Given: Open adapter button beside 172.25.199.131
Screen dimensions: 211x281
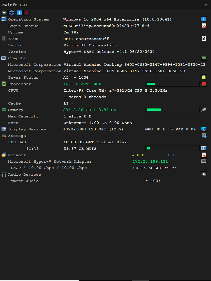Looking at the screenshot, I should (x=204, y=161).
